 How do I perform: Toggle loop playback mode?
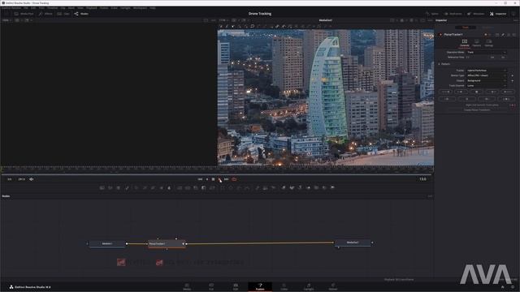point(234,179)
